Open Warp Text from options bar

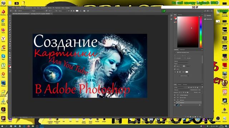[x=81, y=11]
